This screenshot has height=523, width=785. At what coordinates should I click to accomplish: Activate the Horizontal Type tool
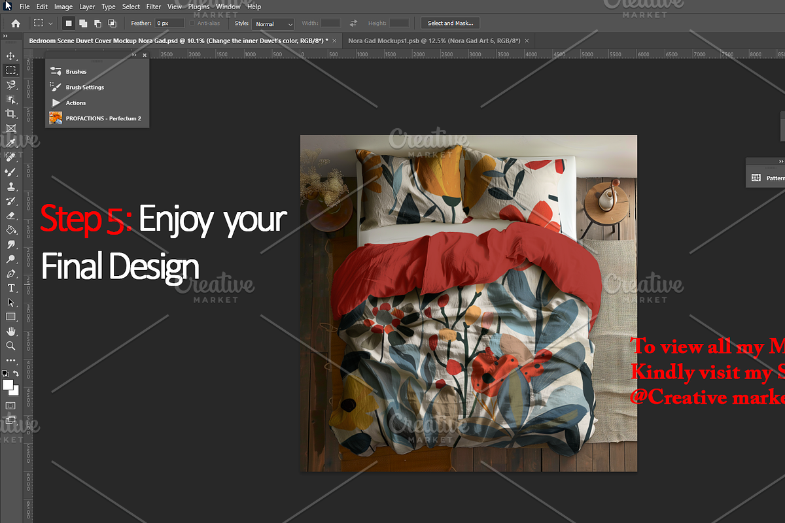point(10,288)
